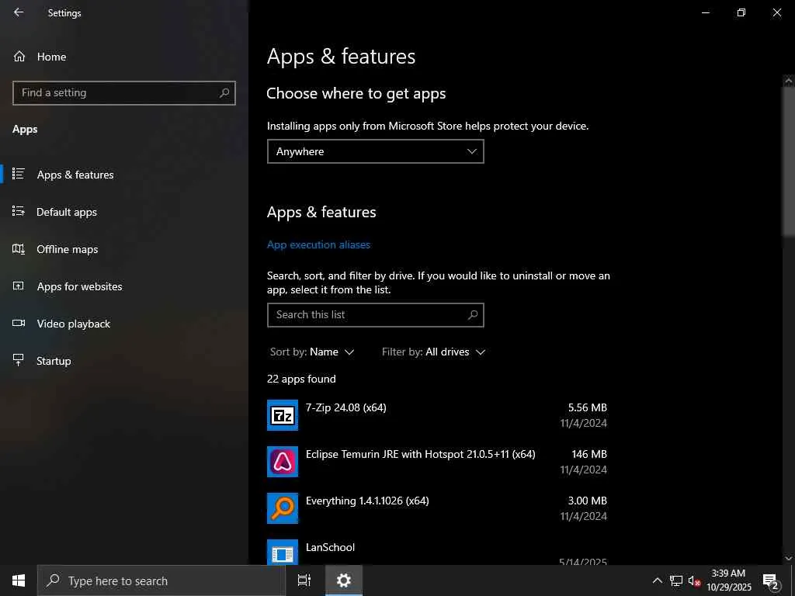This screenshot has height=596, width=795.
Task: Select 7-Zip 24.08 (x64) entry name
Action: pyautogui.click(x=345, y=407)
